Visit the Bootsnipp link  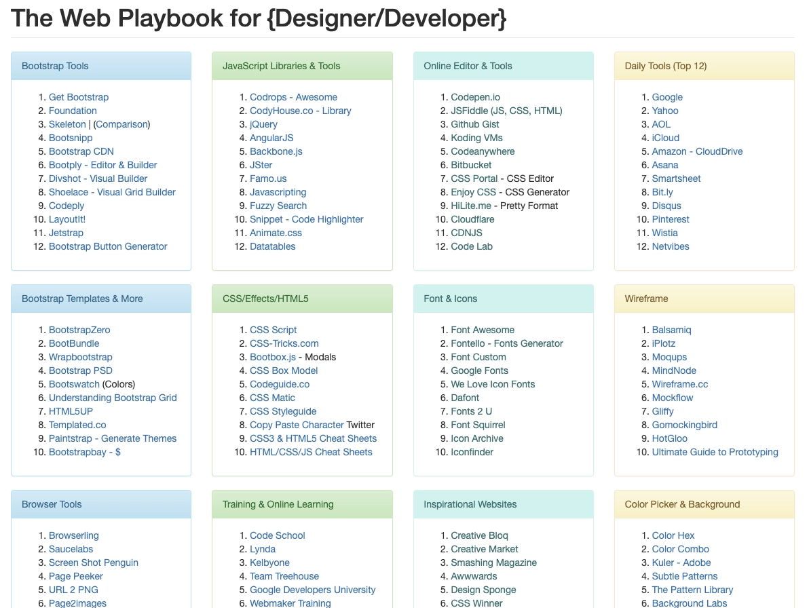[x=71, y=138]
